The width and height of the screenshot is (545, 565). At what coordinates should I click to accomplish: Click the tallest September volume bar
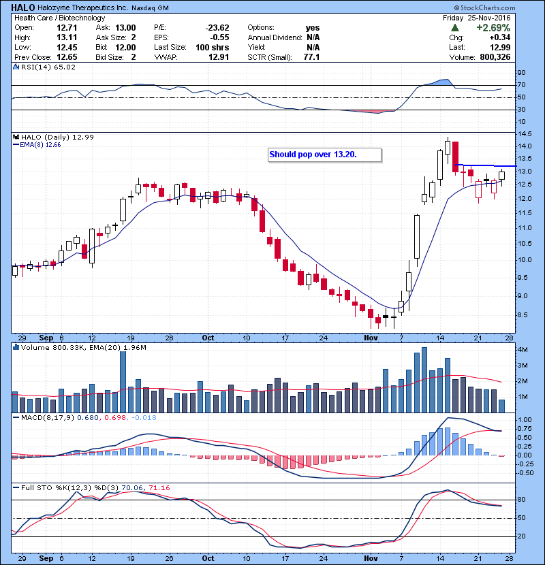click(x=123, y=382)
